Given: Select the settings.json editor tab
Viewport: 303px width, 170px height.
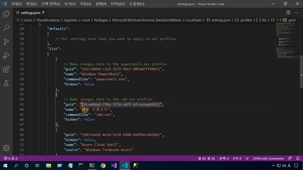Looking at the screenshot, I should click(30, 13).
